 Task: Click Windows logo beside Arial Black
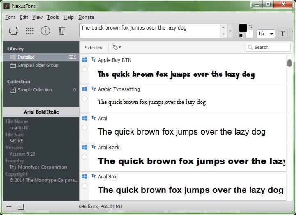point(85,147)
